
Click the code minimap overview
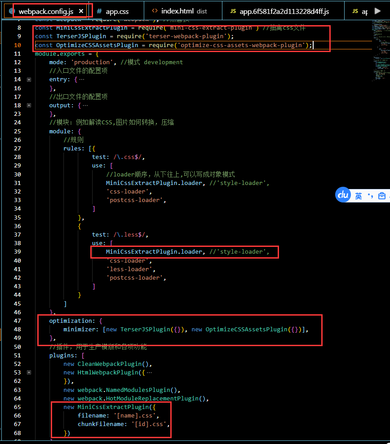pos(381,51)
